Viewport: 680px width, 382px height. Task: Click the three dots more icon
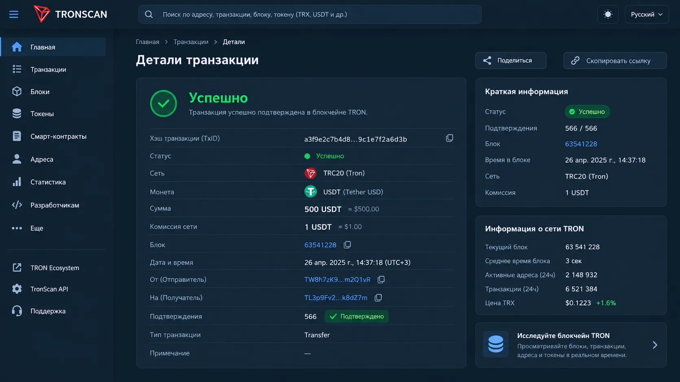[x=17, y=228]
